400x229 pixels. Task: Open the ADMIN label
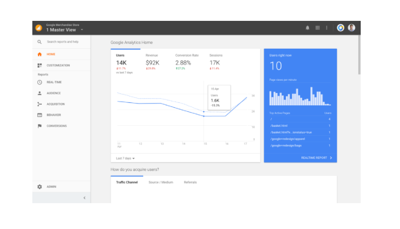click(x=51, y=187)
